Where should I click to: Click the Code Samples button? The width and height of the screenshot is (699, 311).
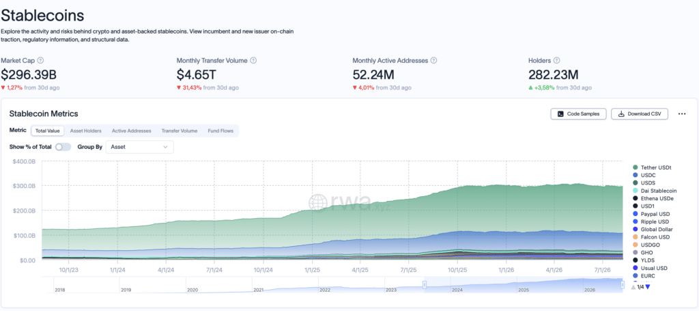(578, 114)
